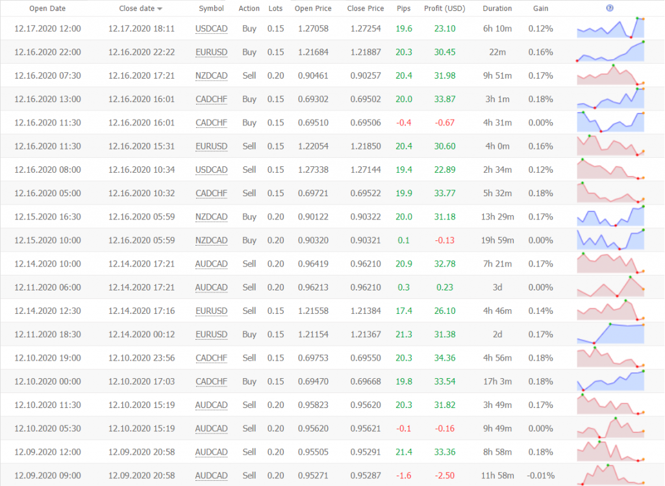This screenshot has width=665, height=486.
Task: Click the close price 0.69522
Action: click(x=365, y=194)
